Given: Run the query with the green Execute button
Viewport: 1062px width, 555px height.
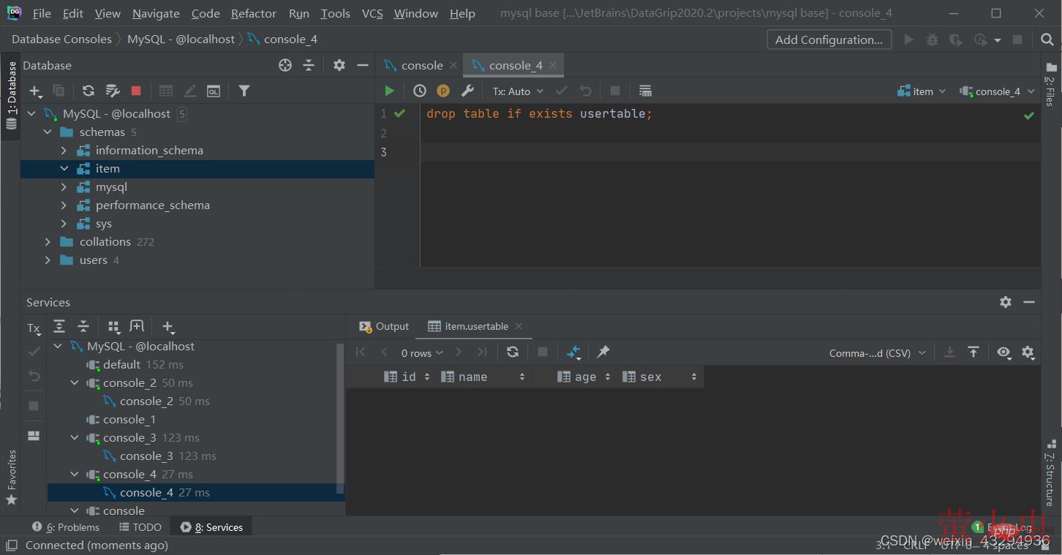Looking at the screenshot, I should click(x=389, y=91).
